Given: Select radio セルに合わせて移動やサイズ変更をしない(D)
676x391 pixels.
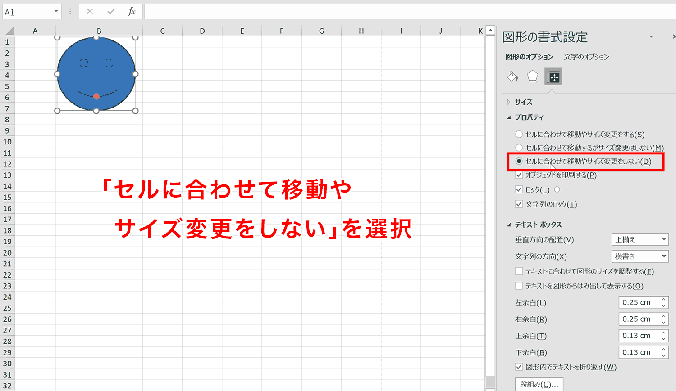Looking at the screenshot, I should (x=519, y=161).
